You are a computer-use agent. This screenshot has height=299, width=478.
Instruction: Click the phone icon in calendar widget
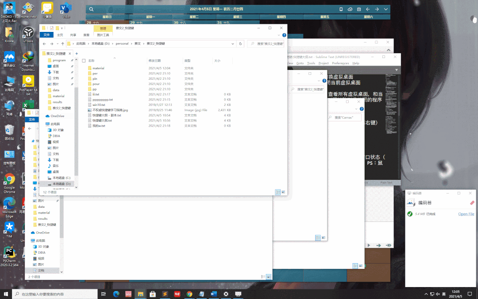click(341, 9)
